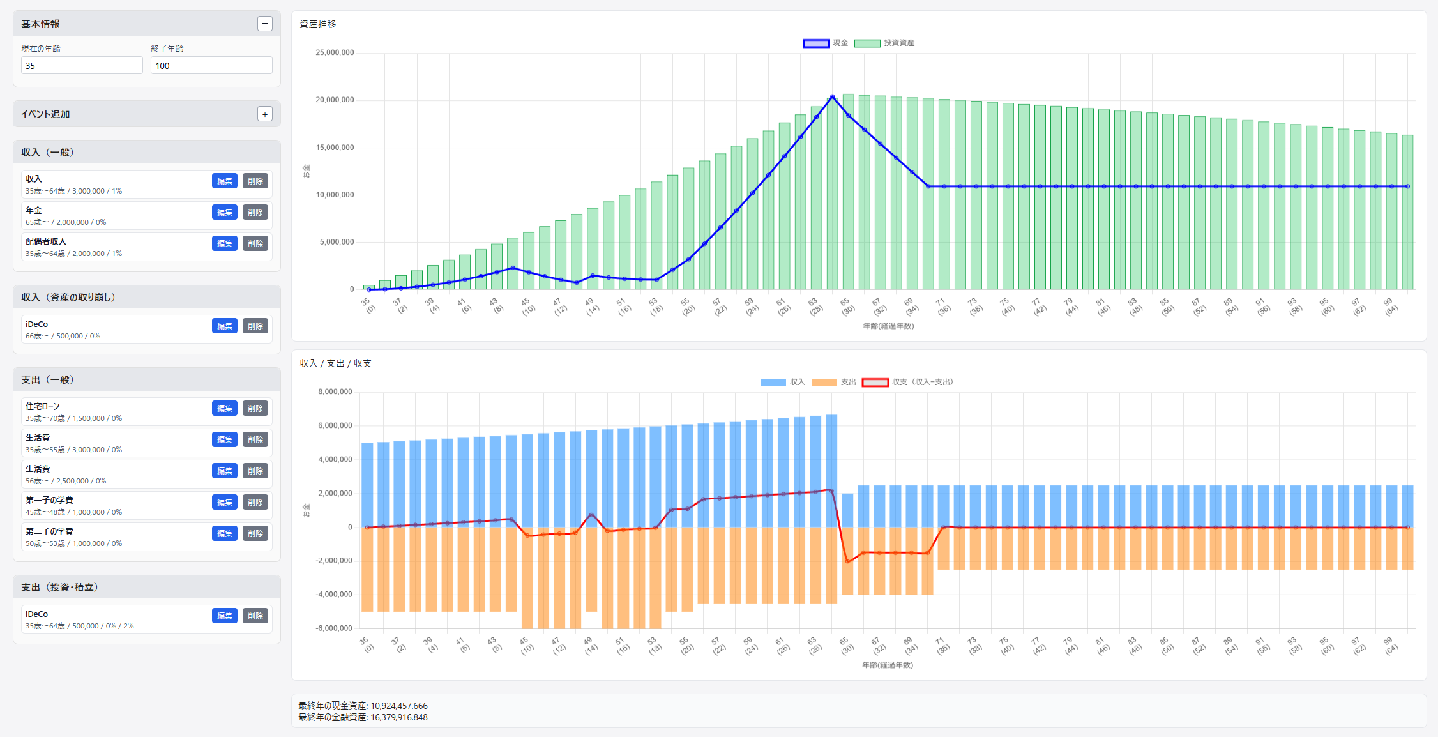This screenshot has height=737, width=1438.
Task: Edit the 生活費 56歳〜 expense entry
Action: [224, 471]
